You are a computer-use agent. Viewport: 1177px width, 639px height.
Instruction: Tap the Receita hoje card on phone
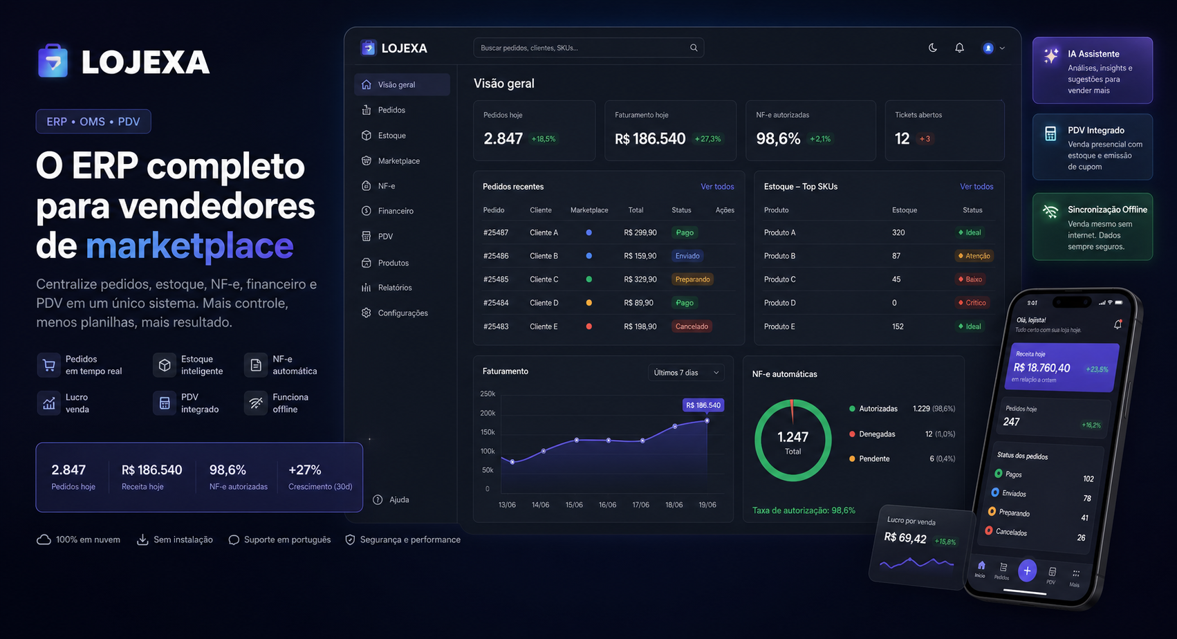coord(1062,367)
